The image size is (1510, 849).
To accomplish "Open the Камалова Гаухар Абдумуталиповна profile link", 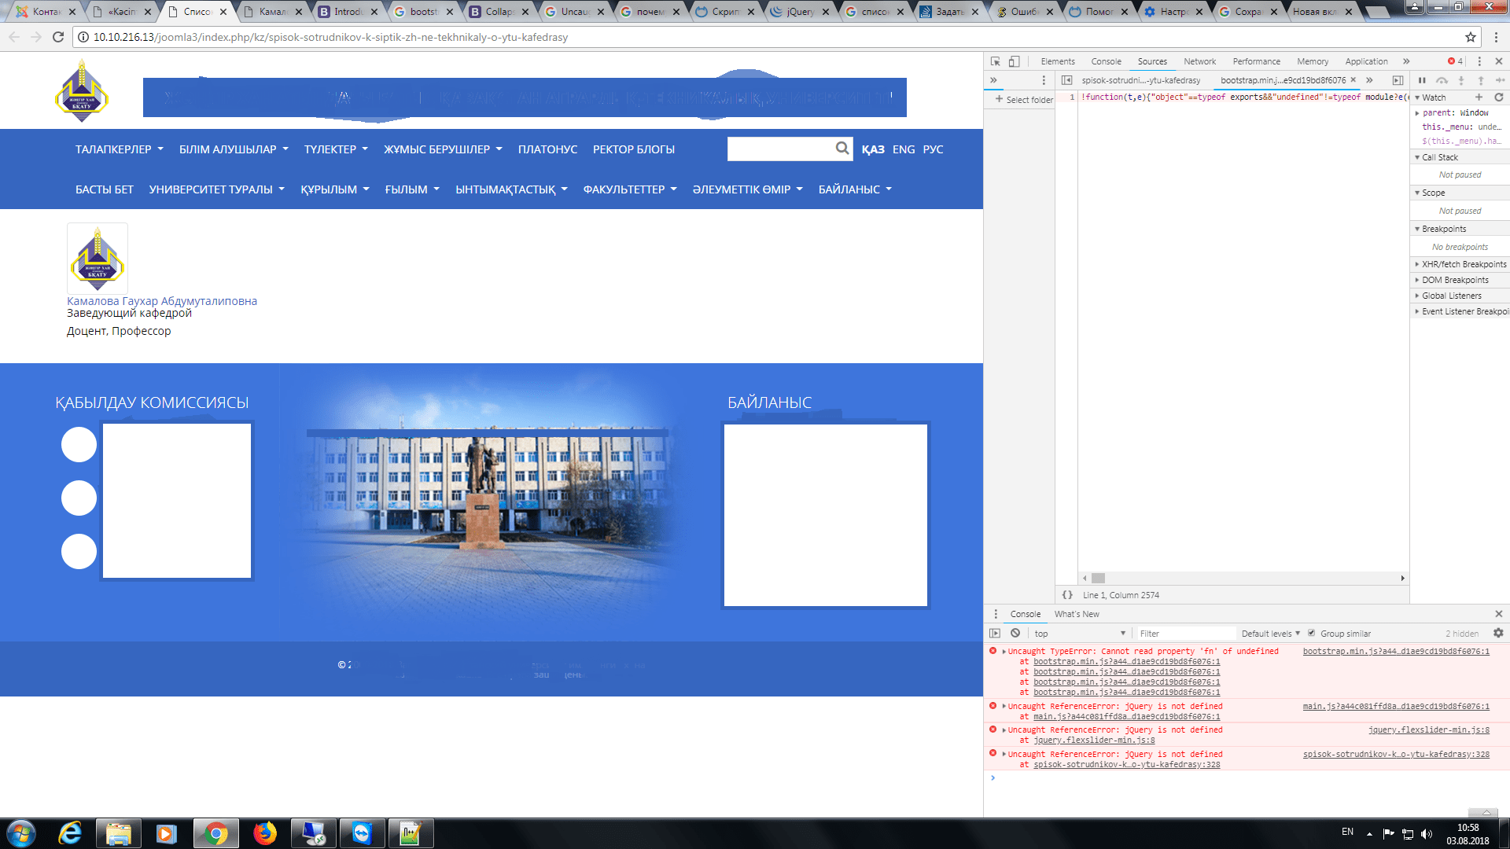I will coord(162,301).
